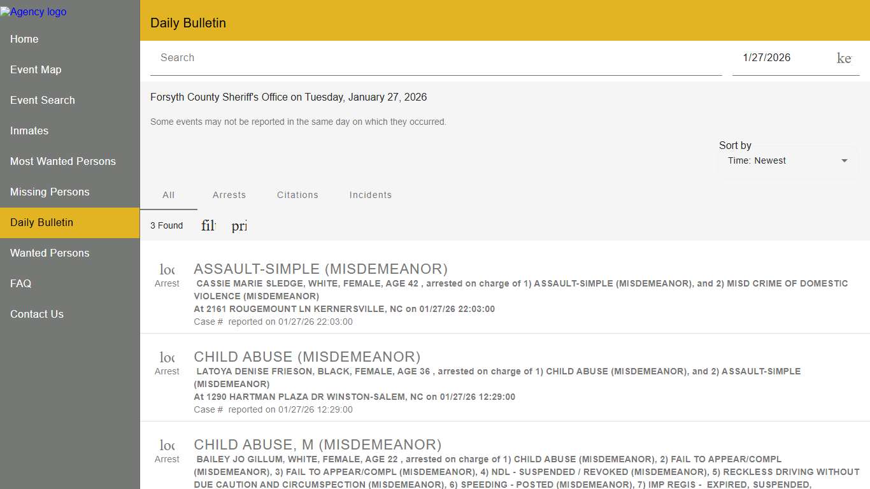Screen dimensions: 870x489
Task: Switch to the Arrests tab
Action: click(229, 195)
